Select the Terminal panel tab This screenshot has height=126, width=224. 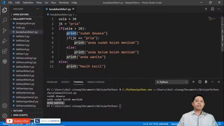coord(78,82)
